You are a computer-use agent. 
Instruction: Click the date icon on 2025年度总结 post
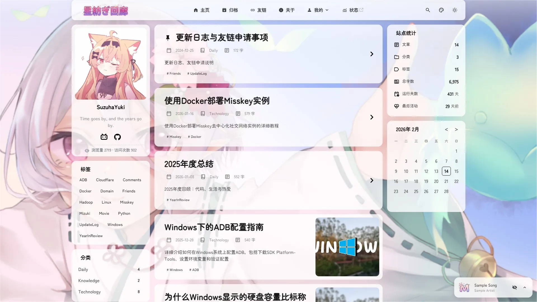169,177
